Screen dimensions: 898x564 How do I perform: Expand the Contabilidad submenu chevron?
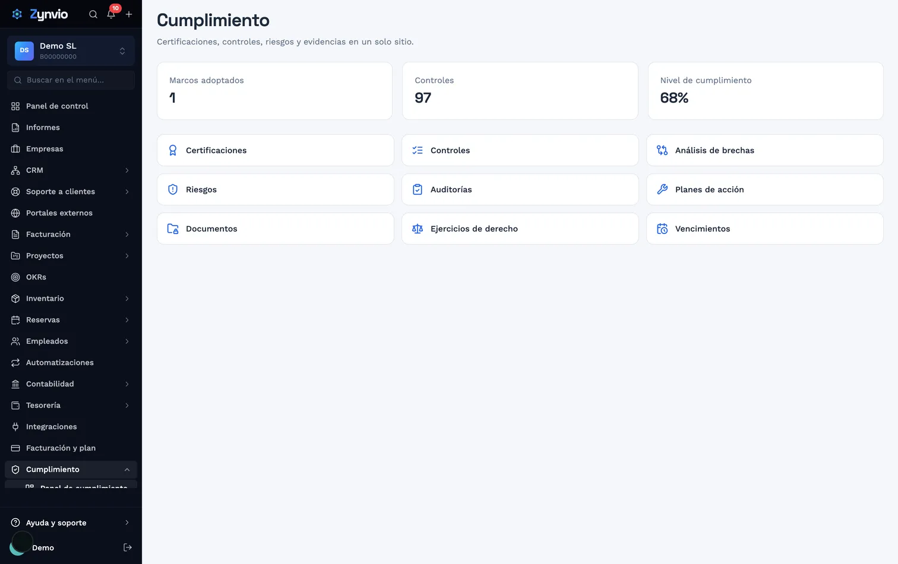[127, 384]
